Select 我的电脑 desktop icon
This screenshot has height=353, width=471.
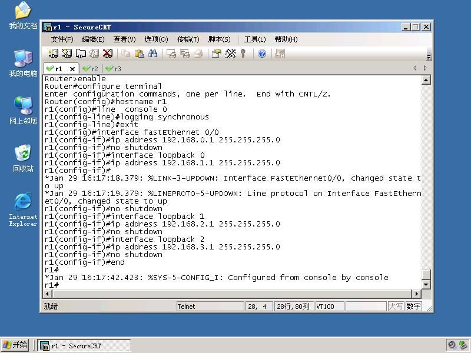click(23, 63)
